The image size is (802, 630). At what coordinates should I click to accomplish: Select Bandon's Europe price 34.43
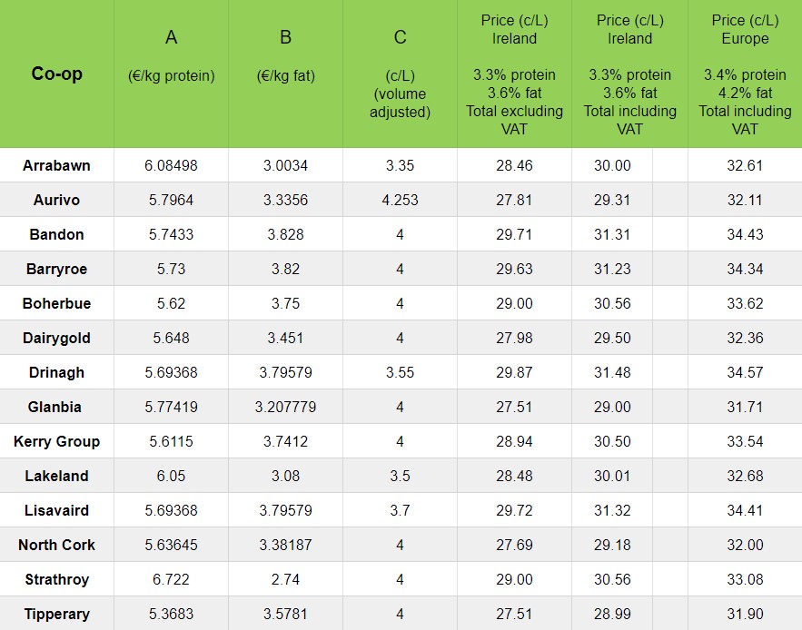(x=745, y=234)
